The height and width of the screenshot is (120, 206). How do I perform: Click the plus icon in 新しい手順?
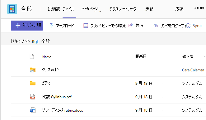click(18, 25)
